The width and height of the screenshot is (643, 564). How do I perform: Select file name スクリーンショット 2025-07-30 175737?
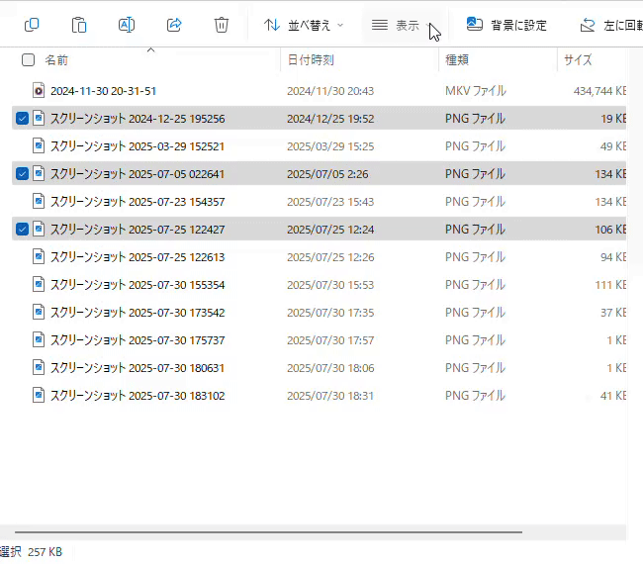[138, 340]
